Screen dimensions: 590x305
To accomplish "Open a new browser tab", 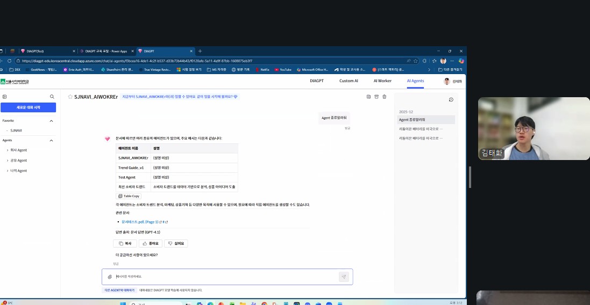I will (200, 51).
